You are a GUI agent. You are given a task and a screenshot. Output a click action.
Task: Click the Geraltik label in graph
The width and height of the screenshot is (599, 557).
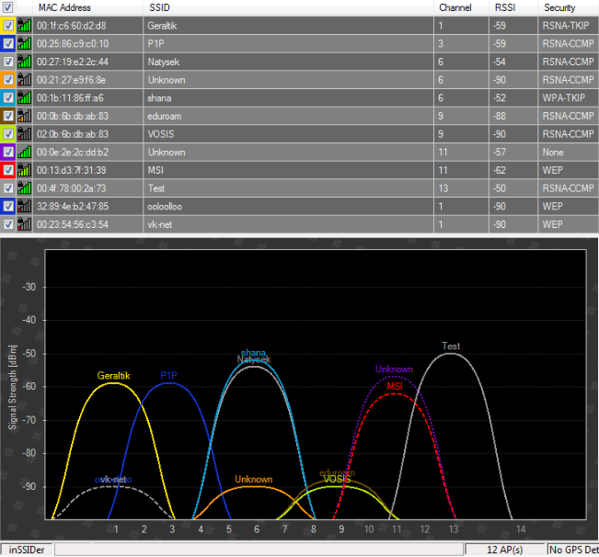(x=113, y=375)
